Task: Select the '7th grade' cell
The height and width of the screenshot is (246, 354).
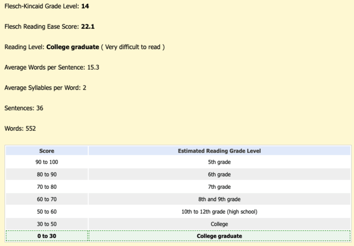Action: pyautogui.click(x=220, y=187)
